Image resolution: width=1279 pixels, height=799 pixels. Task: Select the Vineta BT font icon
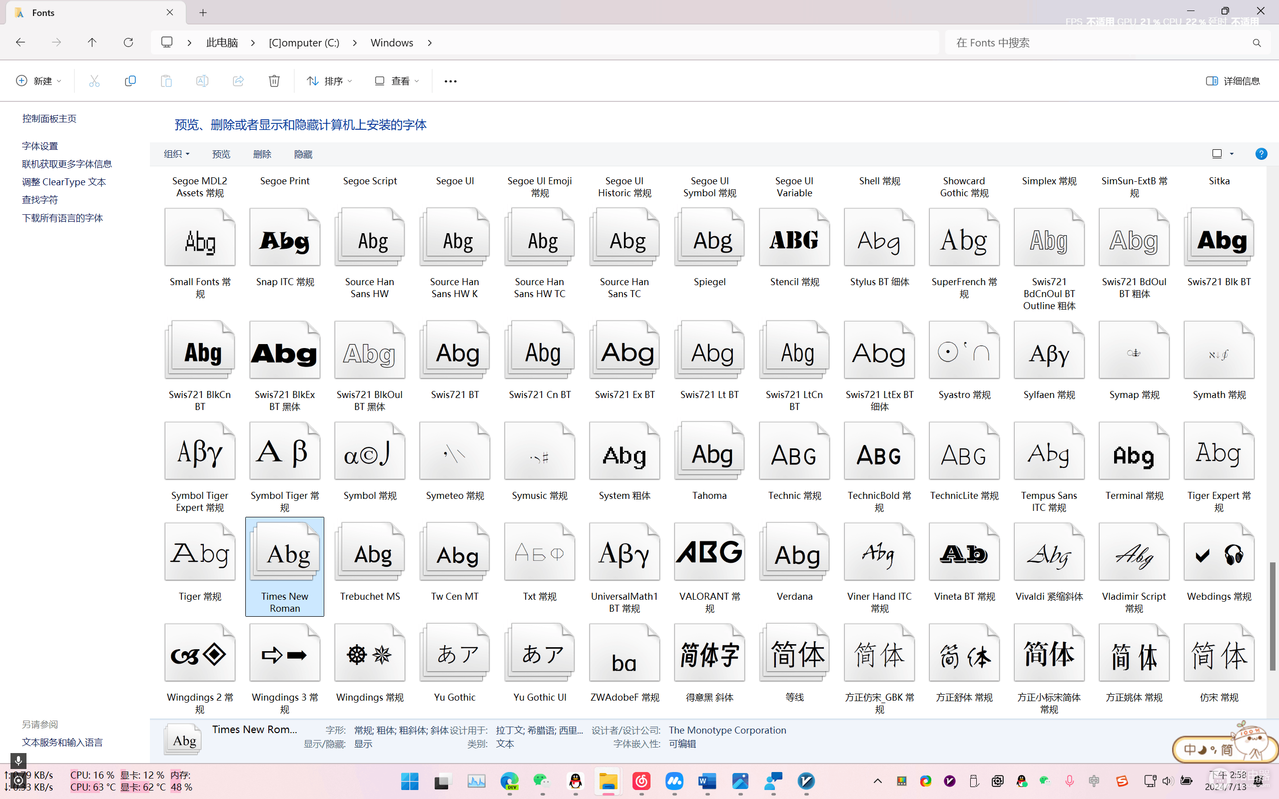point(964,552)
